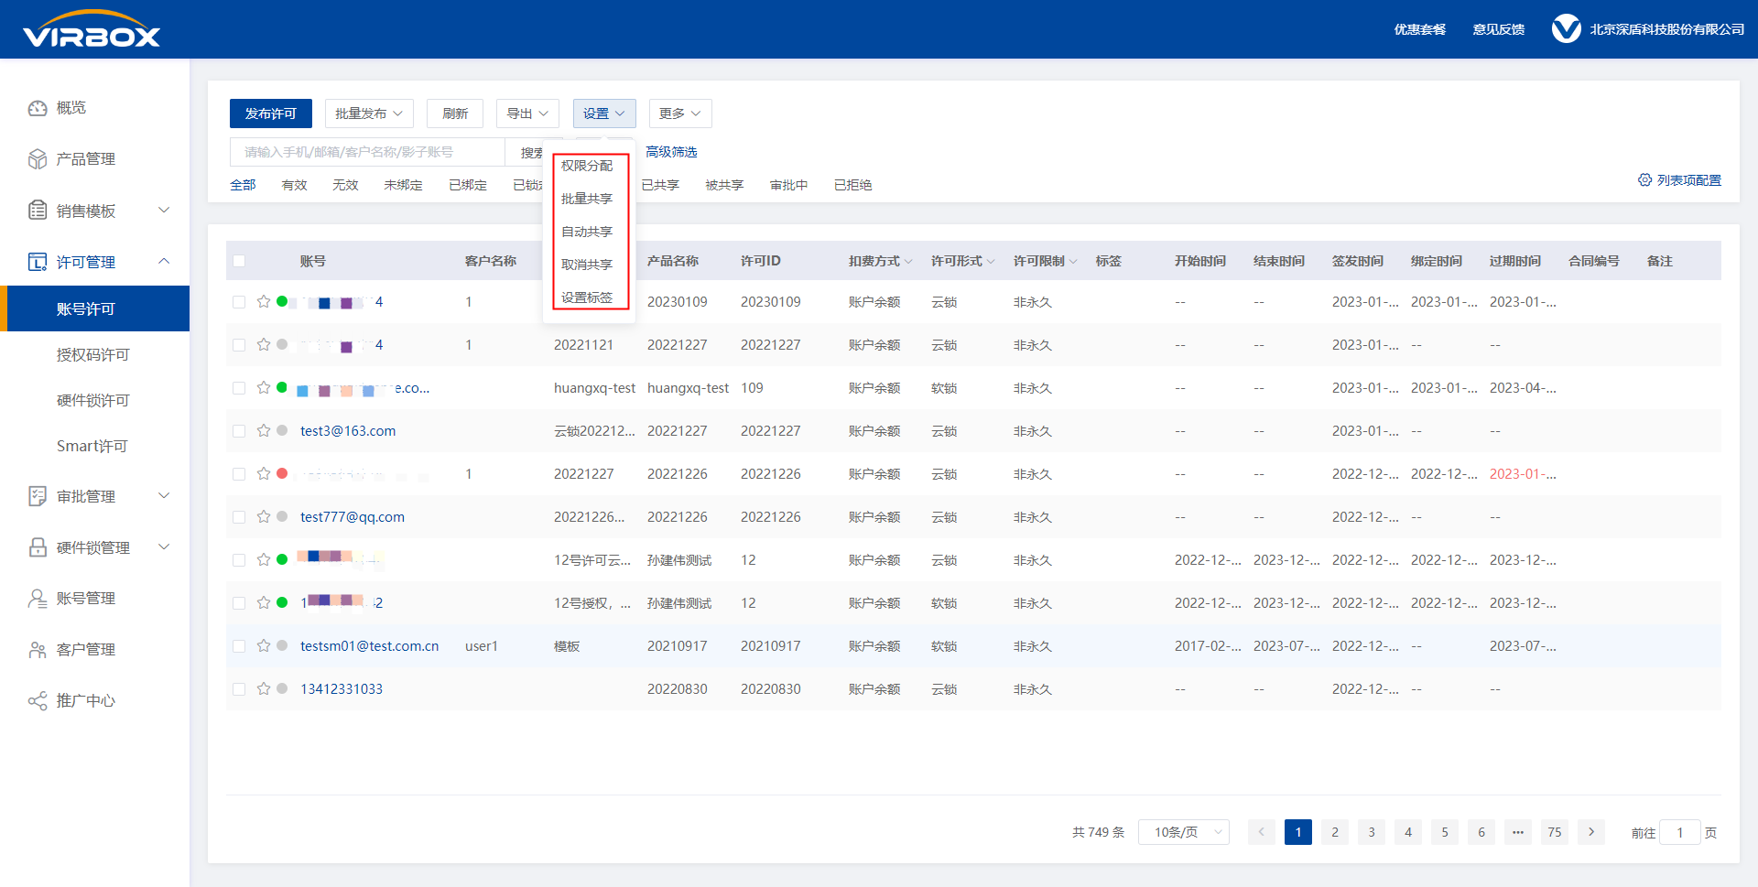Open 授权码许可 in the sidebar
The width and height of the screenshot is (1758, 887).
[x=93, y=354]
